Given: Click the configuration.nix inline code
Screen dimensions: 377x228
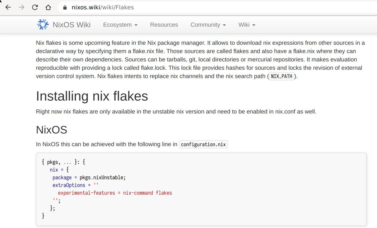Looking at the screenshot, I should pos(203,144).
